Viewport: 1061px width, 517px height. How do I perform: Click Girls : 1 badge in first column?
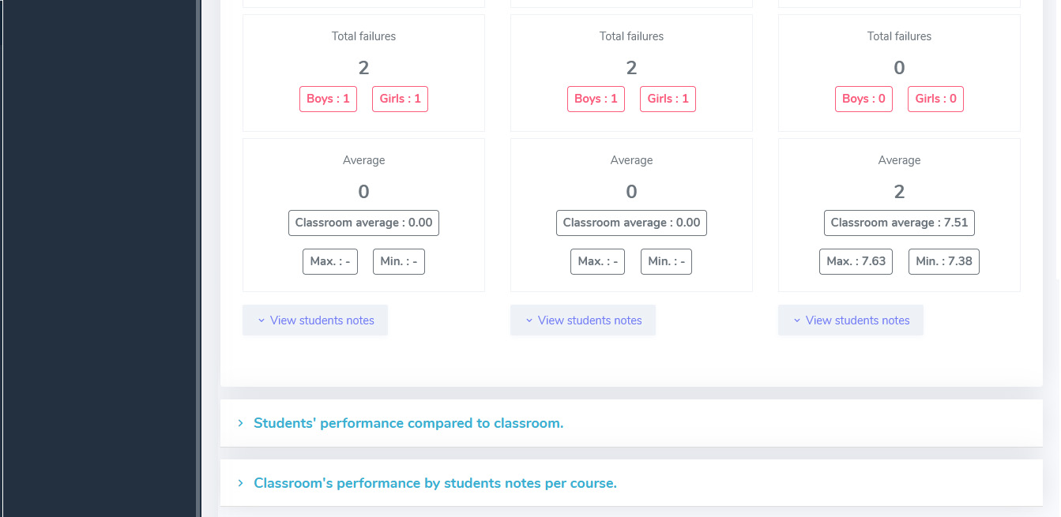[400, 99]
